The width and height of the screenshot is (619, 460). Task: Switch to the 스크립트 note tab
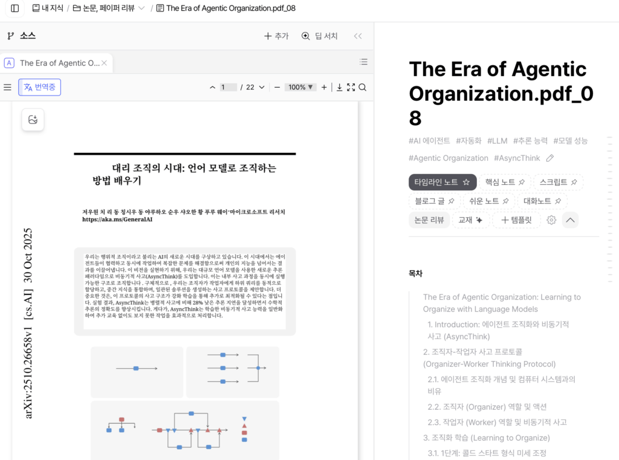(x=557, y=182)
